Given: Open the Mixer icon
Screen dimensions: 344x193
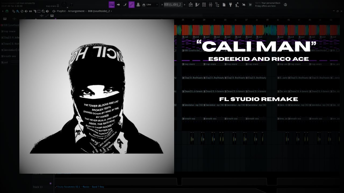Looking at the screenshot, I should pyautogui.click(x=211, y=5).
